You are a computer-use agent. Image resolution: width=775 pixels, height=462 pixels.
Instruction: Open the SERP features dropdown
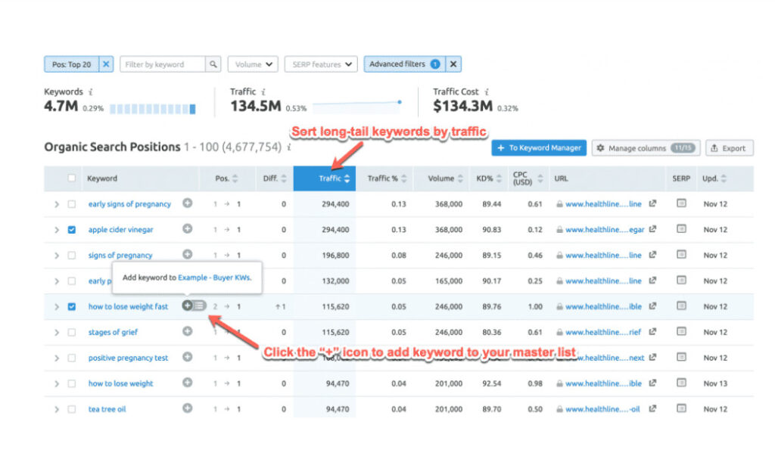click(322, 64)
